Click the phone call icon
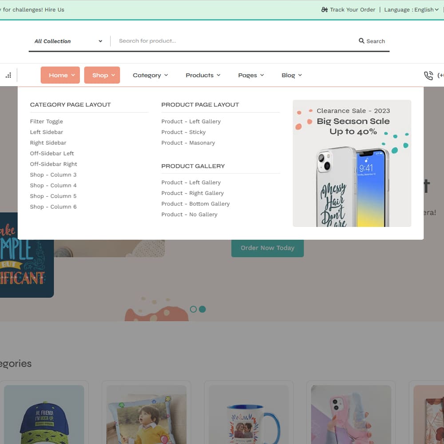The image size is (444, 444). [x=428, y=75]
